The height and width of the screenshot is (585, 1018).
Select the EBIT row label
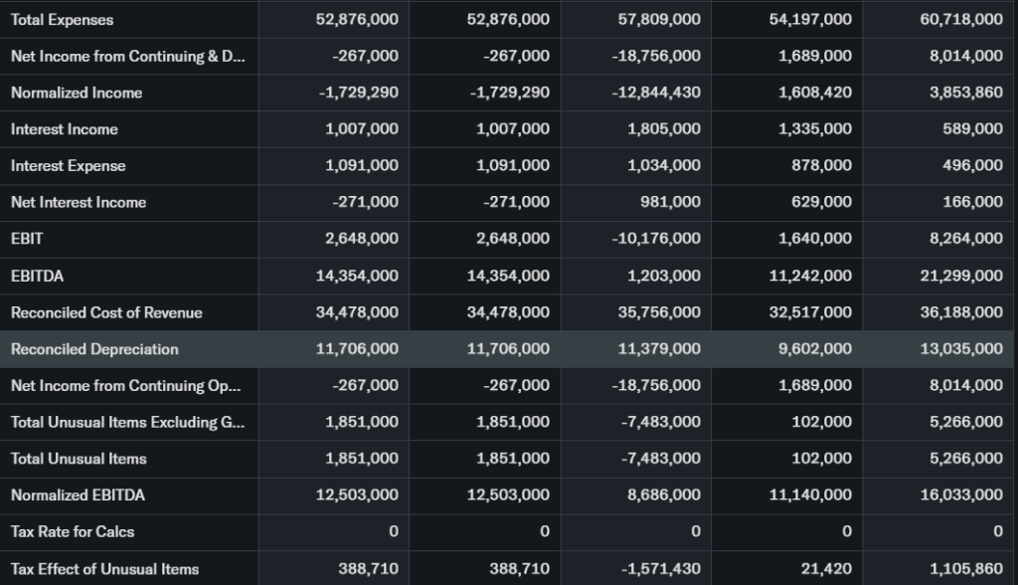click(27, 239)
